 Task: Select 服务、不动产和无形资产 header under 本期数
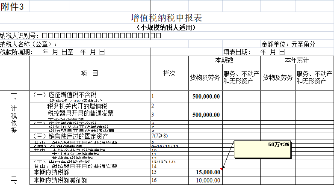tap(242, 77)
